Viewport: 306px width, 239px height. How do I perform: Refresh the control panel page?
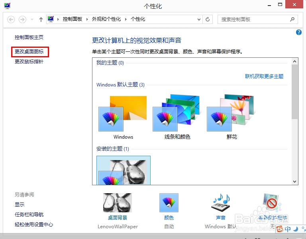click(208, 19)
